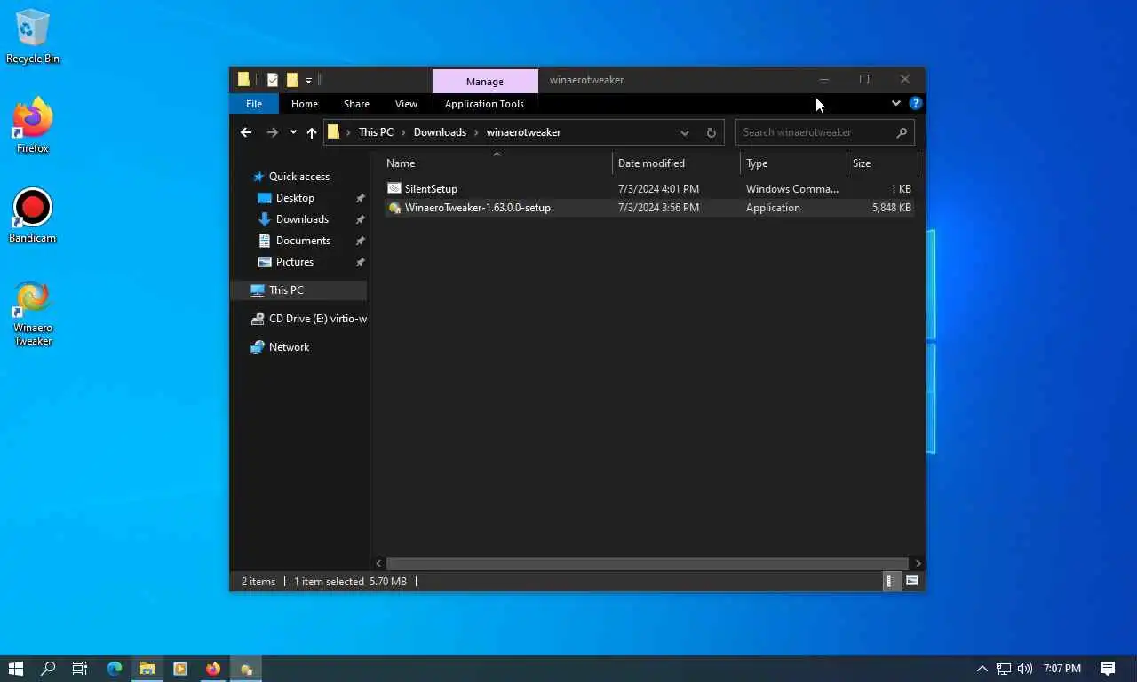Switch to Large icons view layout
This screenshot has width=1137, height=682.
[x=912, y=582]
